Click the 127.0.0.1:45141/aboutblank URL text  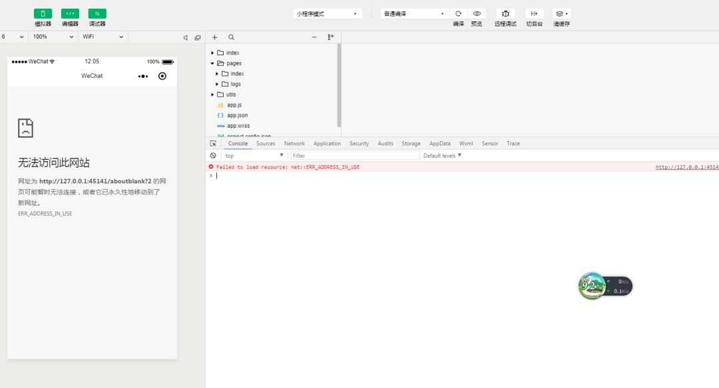point(95,181)
